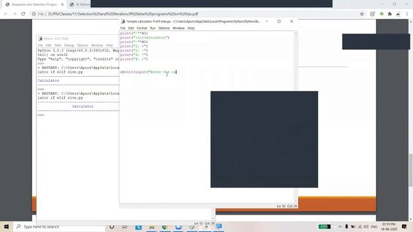This screenshot has height=232, width=413.
Task: Click the browser forward arrow
Action: tap(14, 14)
